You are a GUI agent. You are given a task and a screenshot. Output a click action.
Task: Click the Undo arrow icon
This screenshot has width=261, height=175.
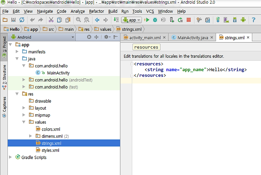click(32, 20)
